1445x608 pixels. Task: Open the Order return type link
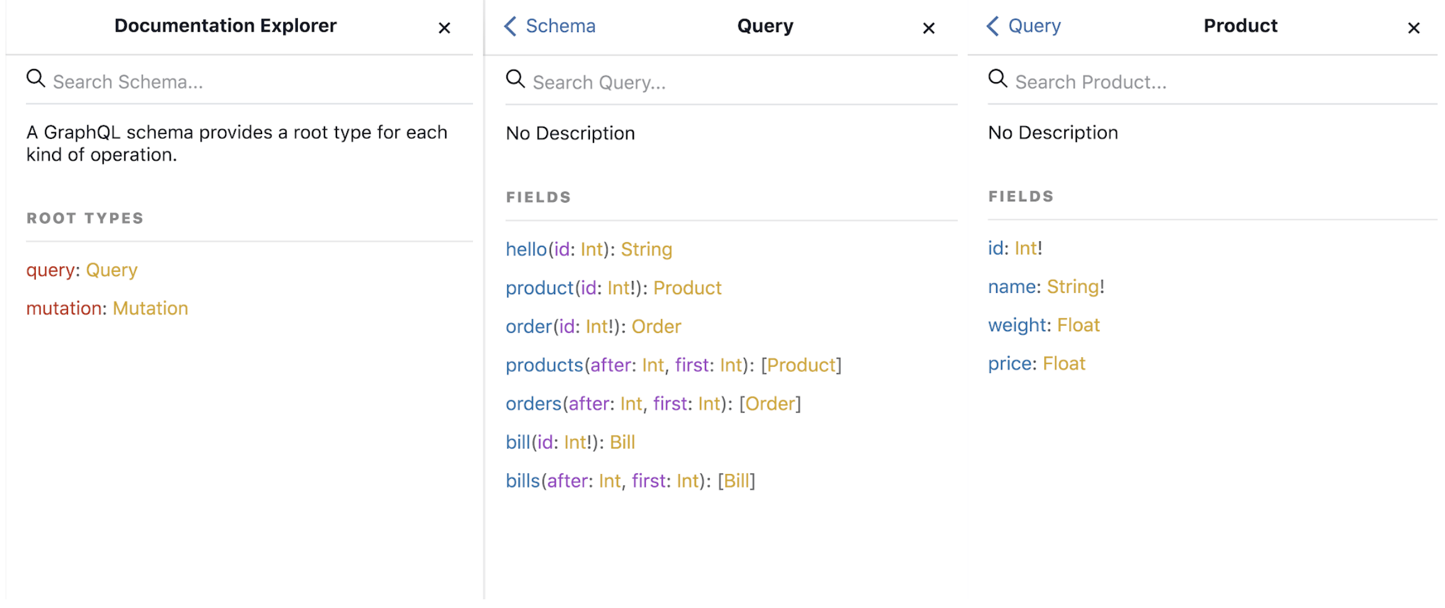[x=656, y=326]
